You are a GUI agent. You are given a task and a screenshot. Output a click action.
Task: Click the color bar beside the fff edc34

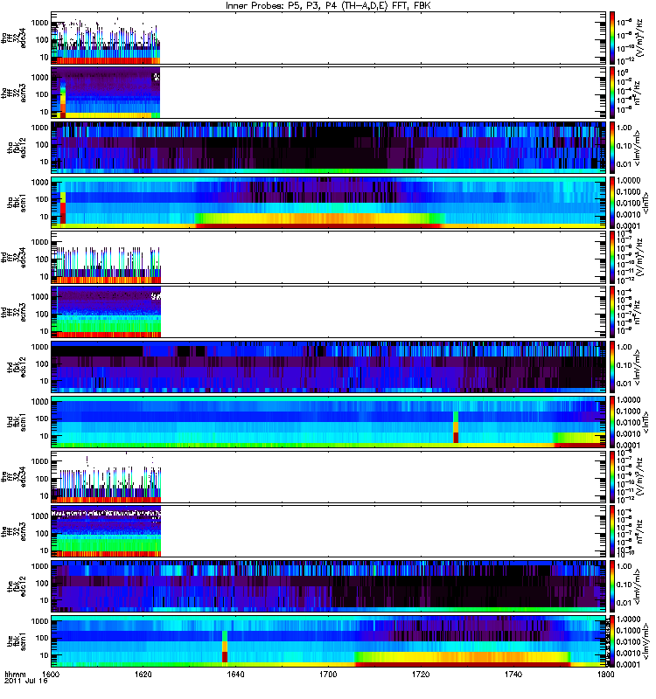[x=612, y=476]
